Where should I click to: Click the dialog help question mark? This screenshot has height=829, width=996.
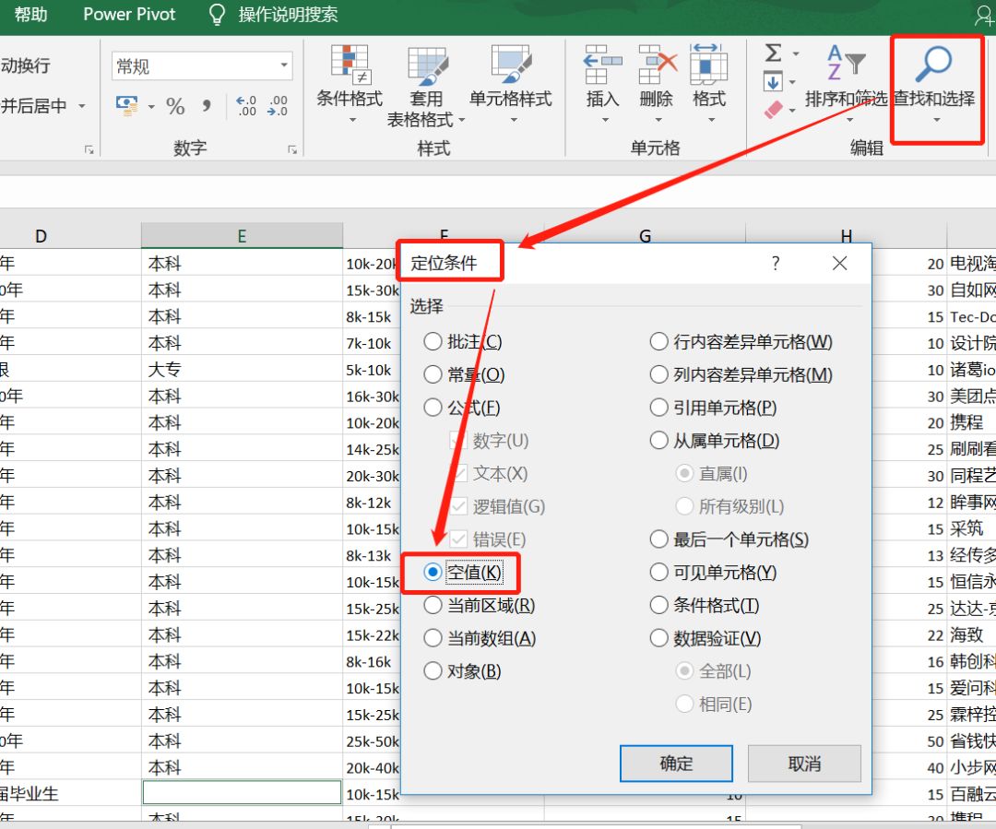point(776,263)
